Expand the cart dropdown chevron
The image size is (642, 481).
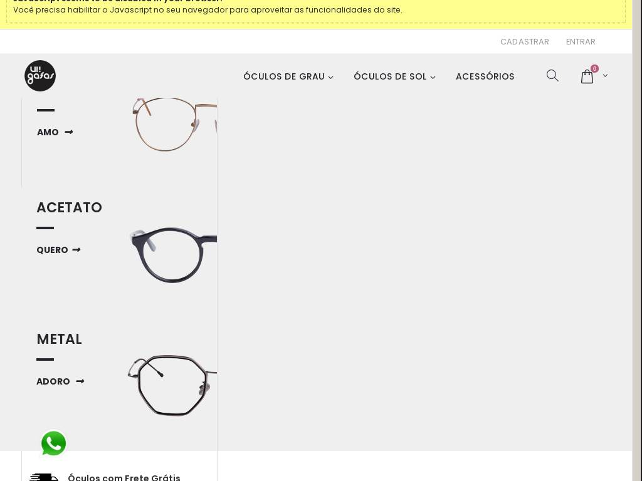pos(605,76)
